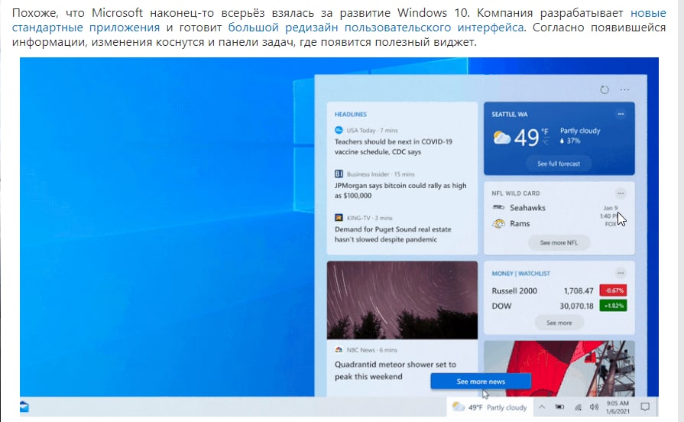Open Money Watchlist card options
Screen dimensions: 684x422
(x=621, y=273)
